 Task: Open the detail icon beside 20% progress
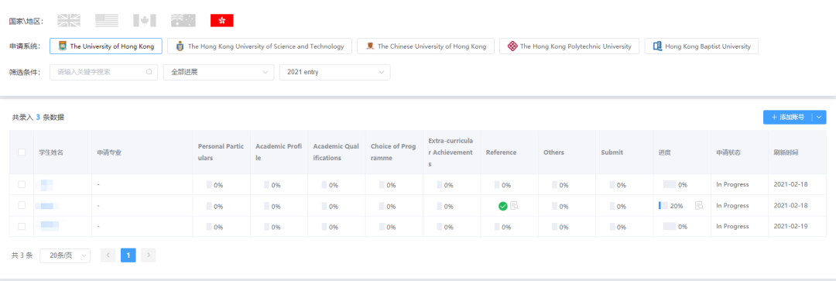699,205
